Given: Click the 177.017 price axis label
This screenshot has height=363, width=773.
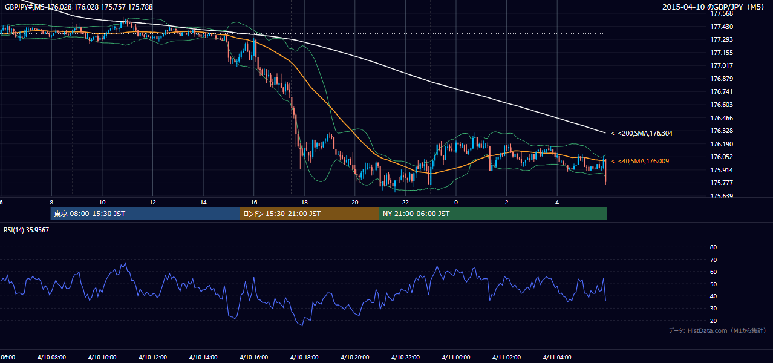Looking at the screenshot, I should (x=722, y=65).
